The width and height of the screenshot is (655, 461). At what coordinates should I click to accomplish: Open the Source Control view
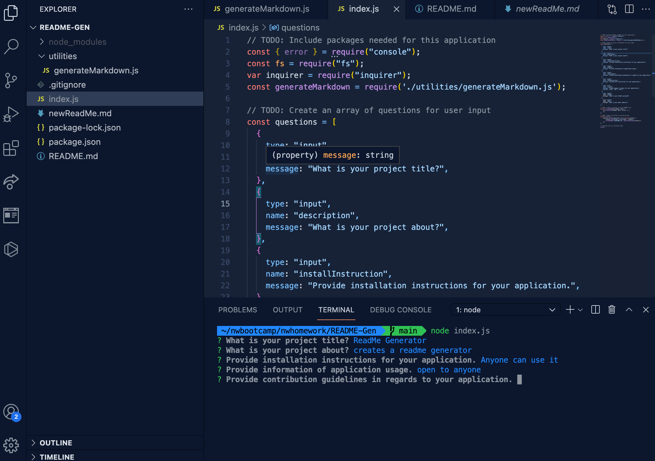[x=11, y=81]
